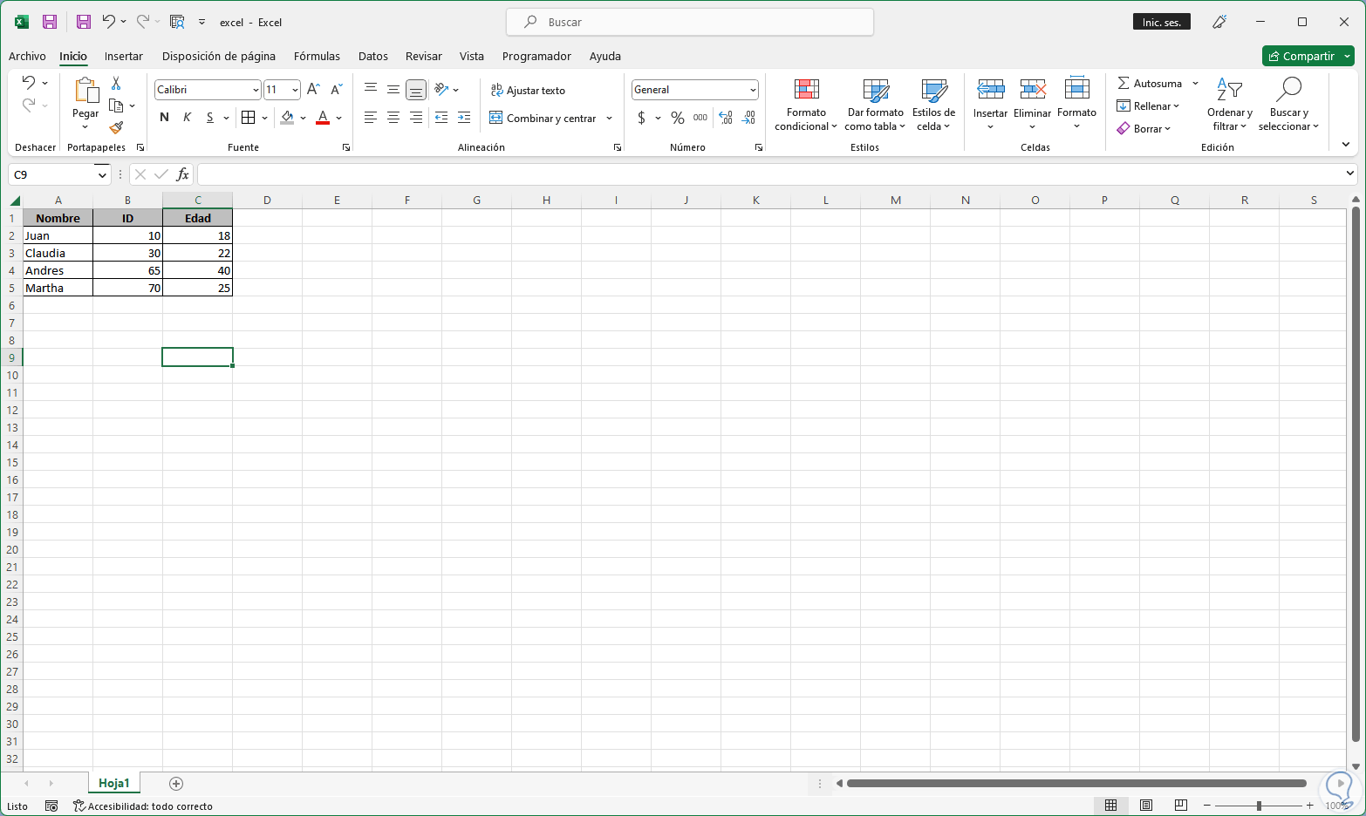
Task: Open Borrar clear dropdown
Action: pyautogui.click(x=1144, y=129)
